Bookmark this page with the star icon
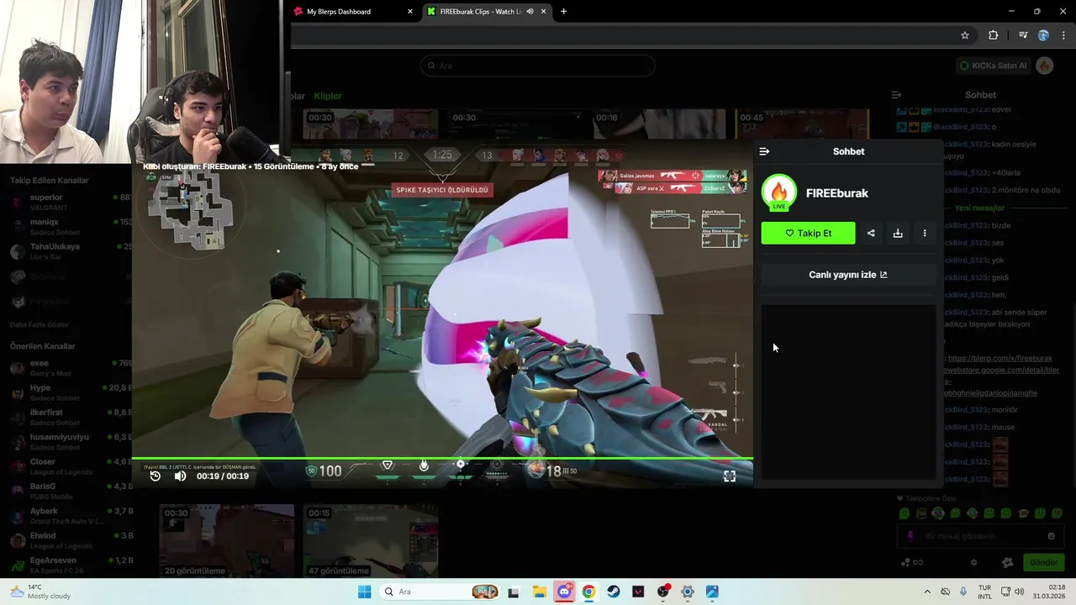The height and width of the screenshot is (605, 1076). point(965,35)
